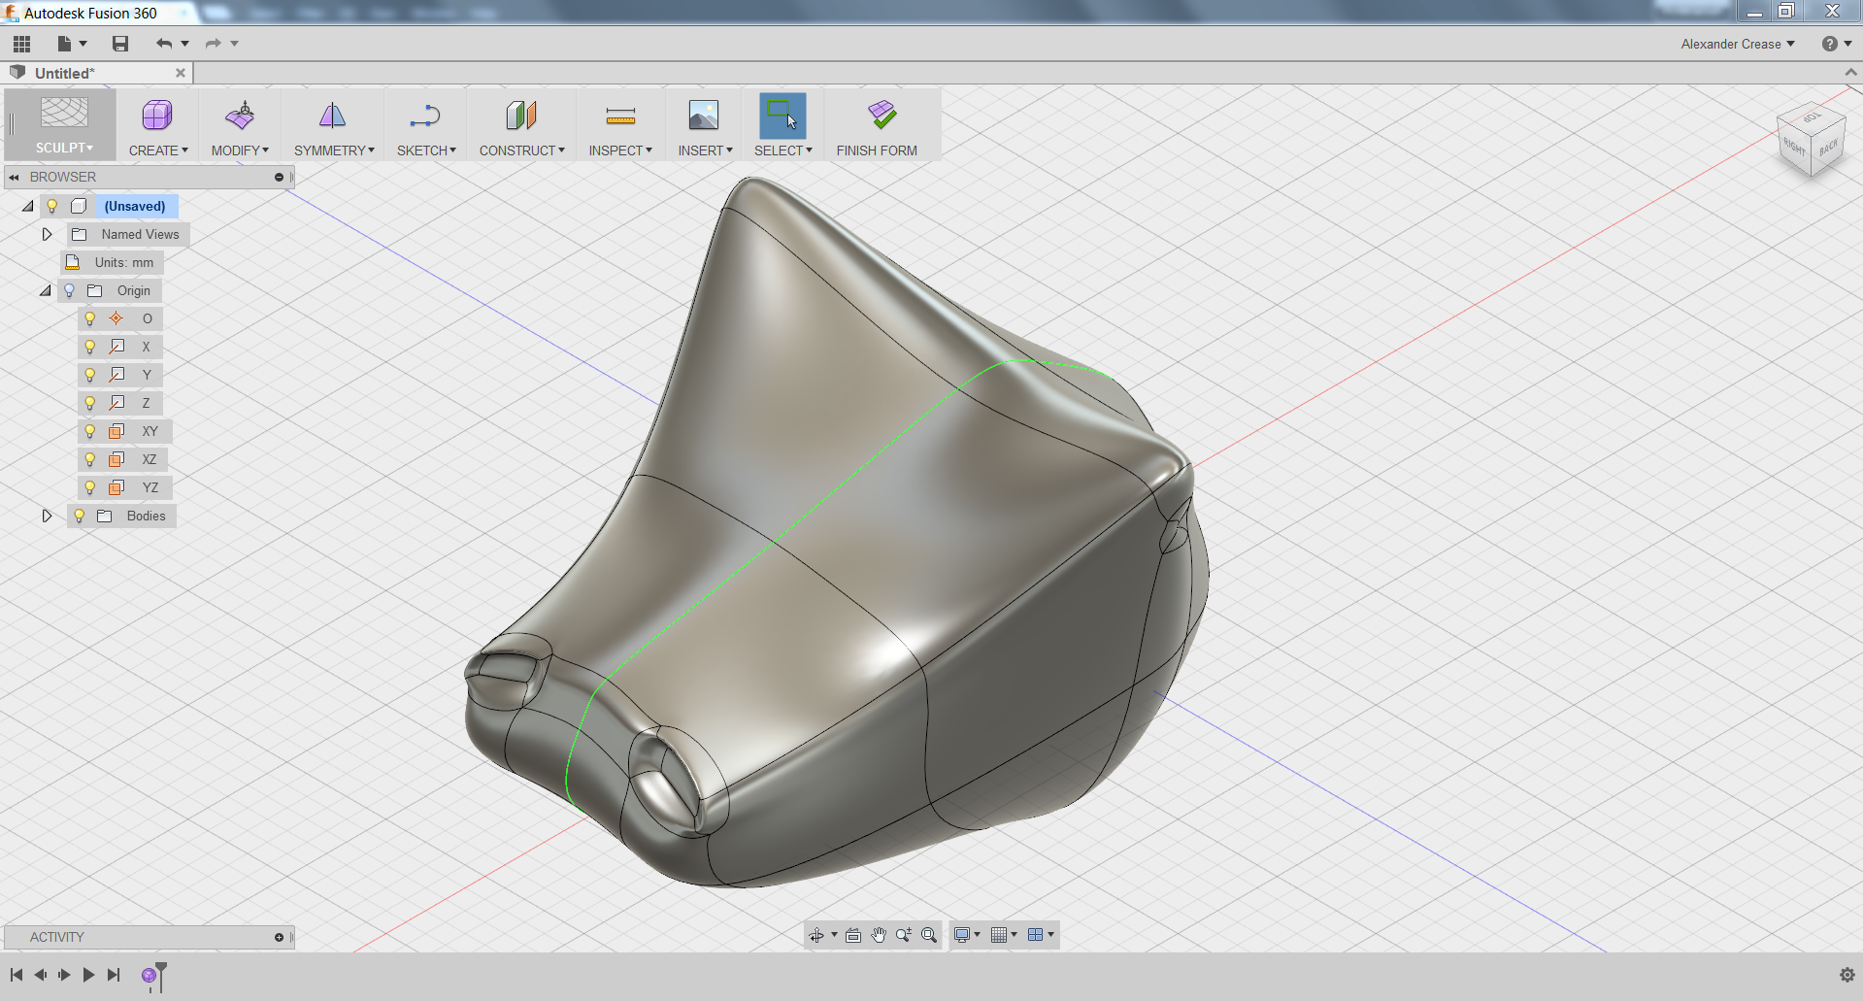Toggle visibility of the Origin folder
The height and width of the screenshot is (1001, 1863).
click(x=68, y=289)
